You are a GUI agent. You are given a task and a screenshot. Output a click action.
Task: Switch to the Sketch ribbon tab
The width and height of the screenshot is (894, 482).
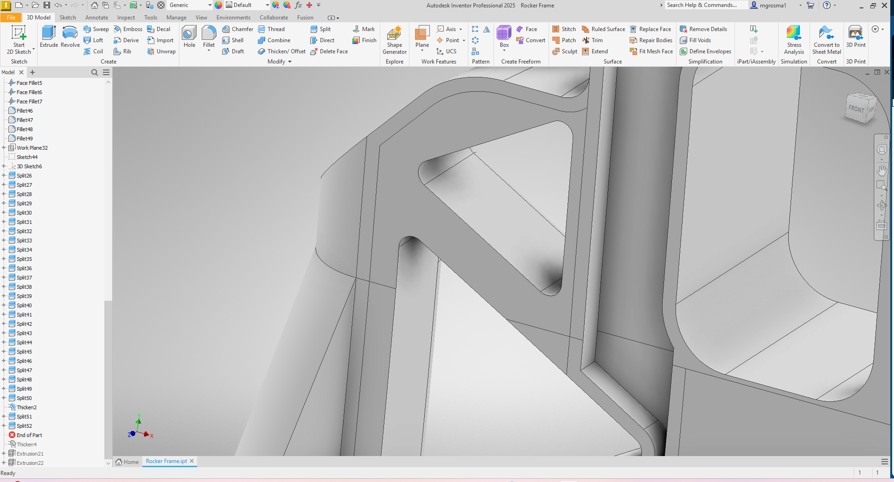click(x=68, y=17)
